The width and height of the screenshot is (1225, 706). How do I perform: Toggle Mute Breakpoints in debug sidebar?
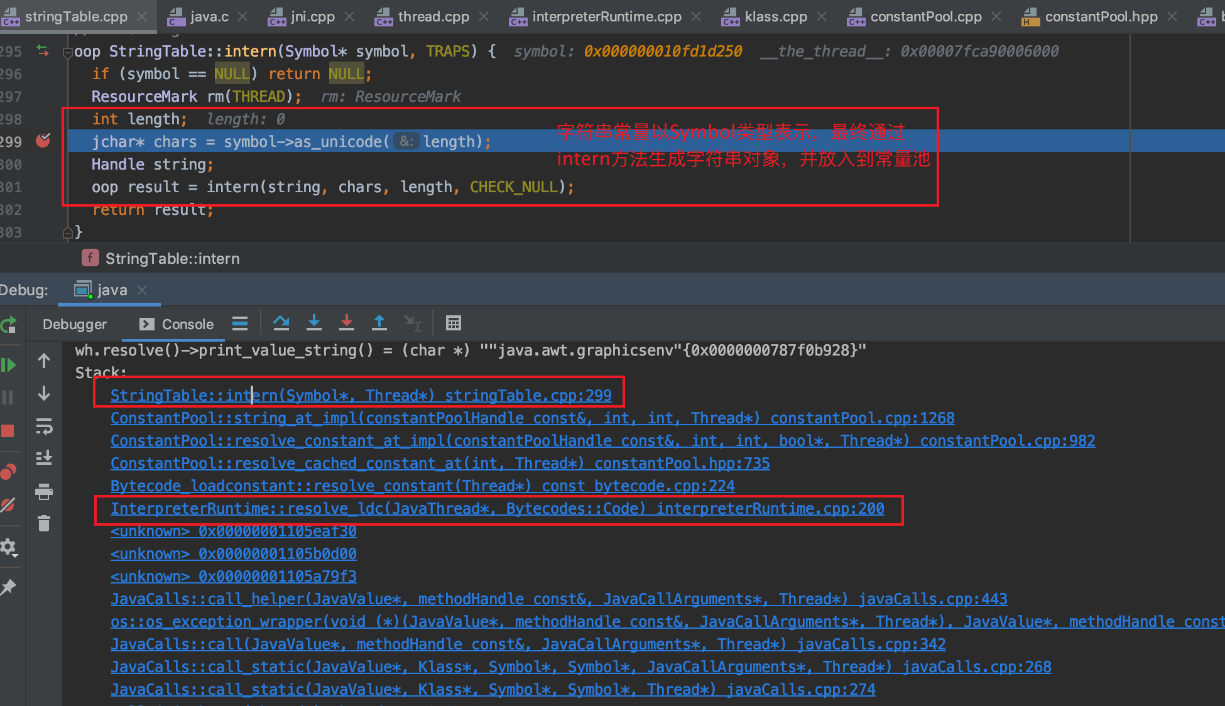point(8,505)
